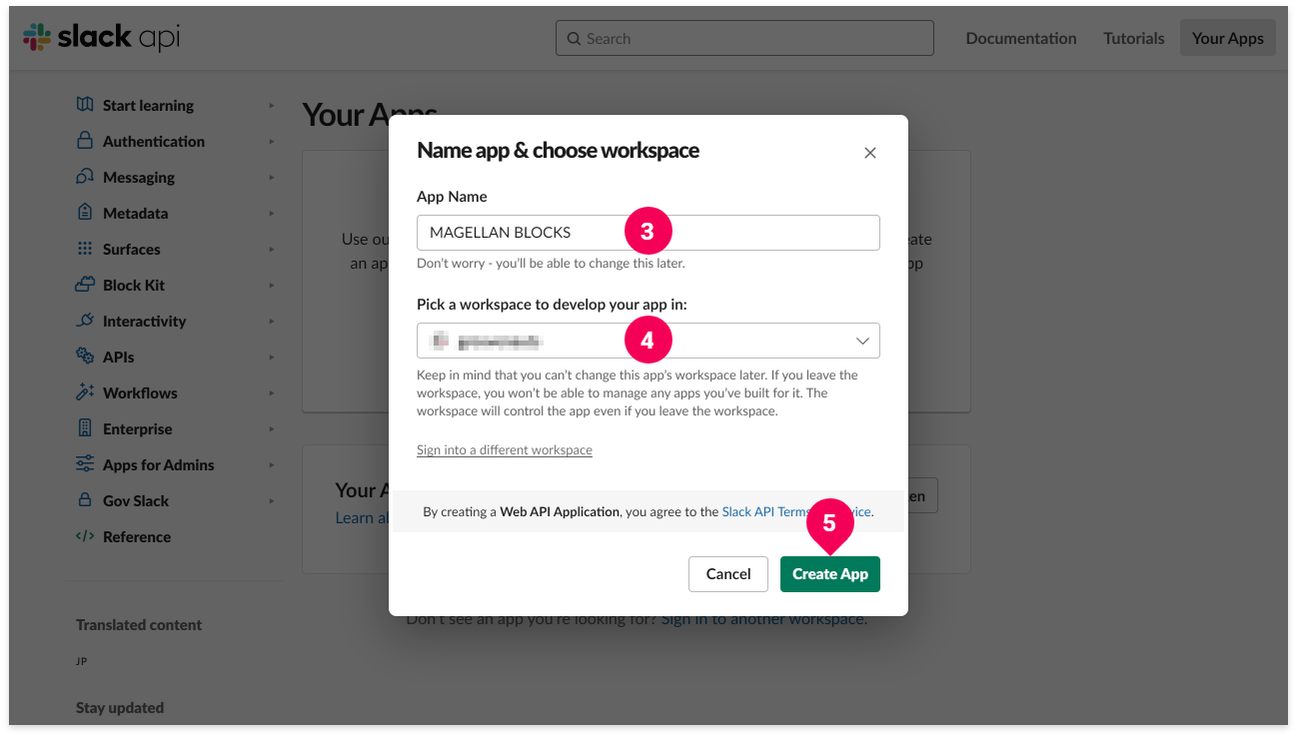The image size is (1297, 737).
Task: Click the Create App button
Action: (x=829, y=574)
